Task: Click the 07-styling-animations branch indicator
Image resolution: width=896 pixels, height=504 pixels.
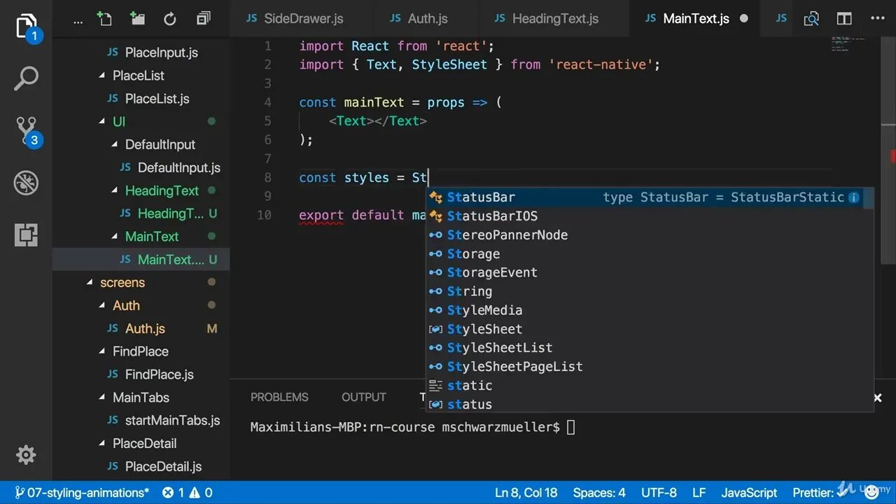Action: coord(82,493)
